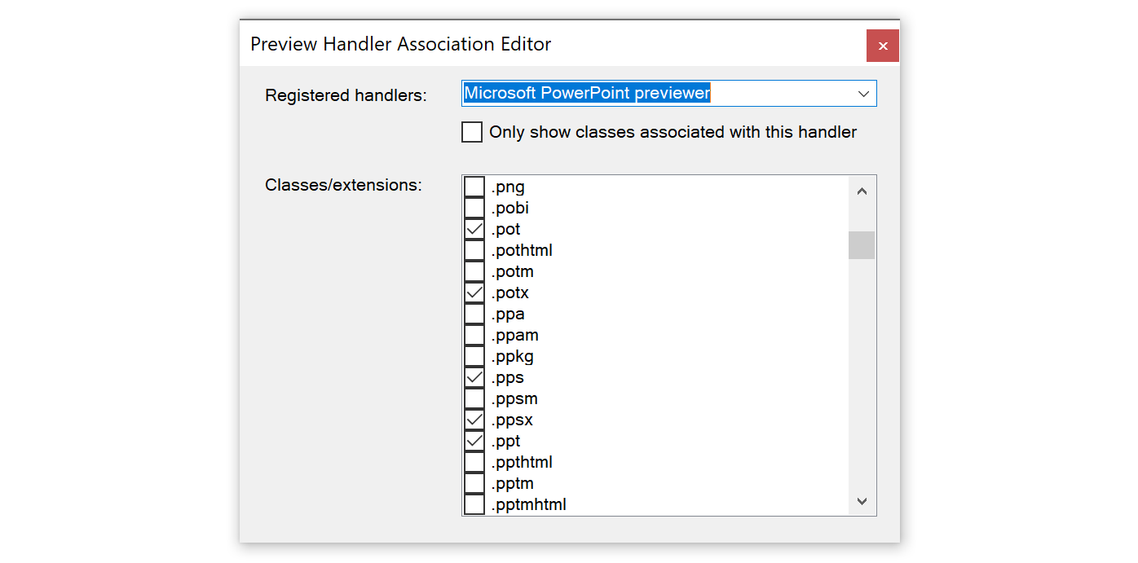Check the .ppa extension
This screenshot has height=563, width=1138.
tap(474, 313)
